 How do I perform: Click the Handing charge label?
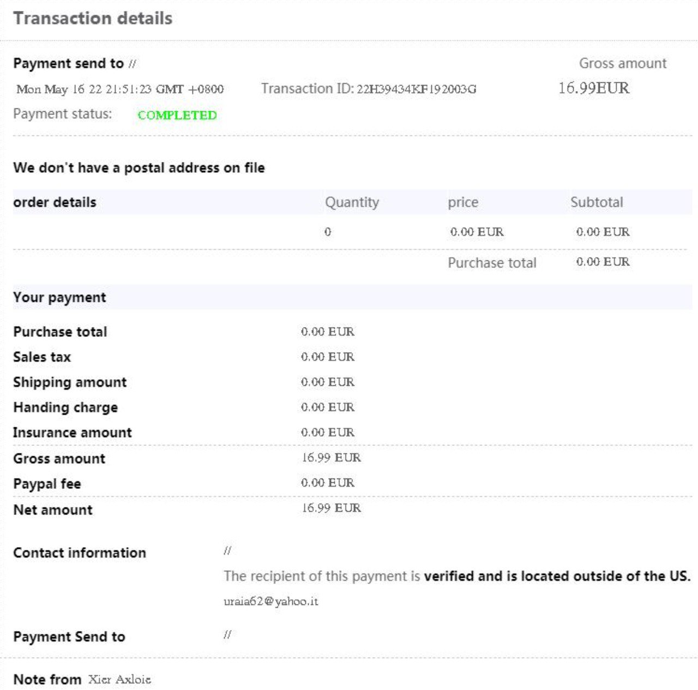click(x=65, y=407)
